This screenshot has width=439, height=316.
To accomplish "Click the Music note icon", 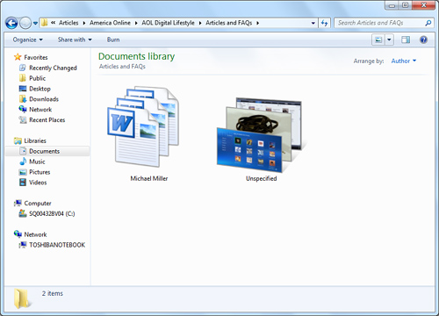I will click(23, 162).
